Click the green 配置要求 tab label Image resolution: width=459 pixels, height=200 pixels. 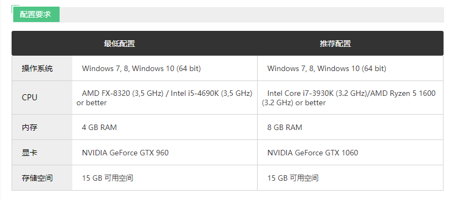point(36,14)
